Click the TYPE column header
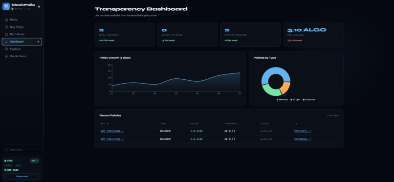Image resolution: width=394 pixels, height=182 pixels. click(163, 124)
